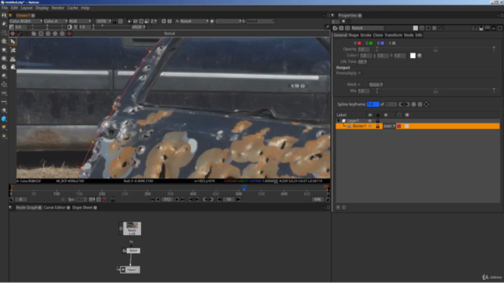Toggle the A alpha channel checkbox

tap(394, 43)
